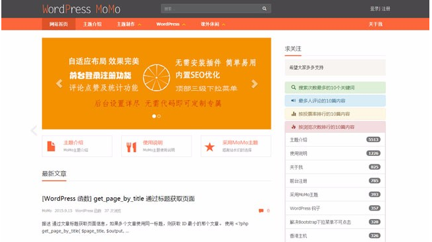Open 解决Bootstrap下拉菜单不可点击 list item
This screenshot has height=242, width=432.
[320, 222]
